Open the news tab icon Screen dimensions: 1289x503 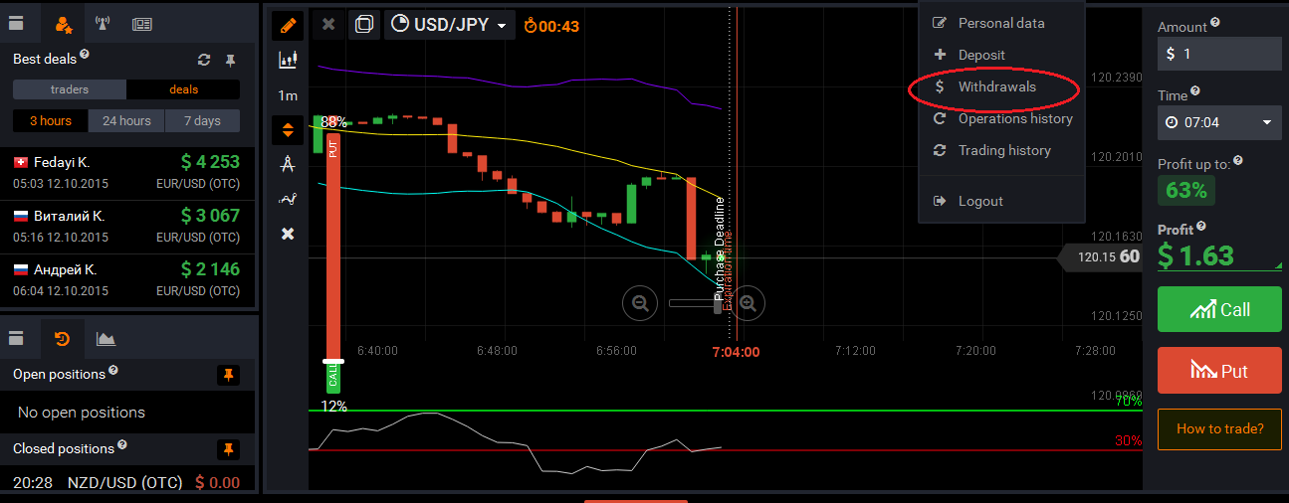coord(141,24)
